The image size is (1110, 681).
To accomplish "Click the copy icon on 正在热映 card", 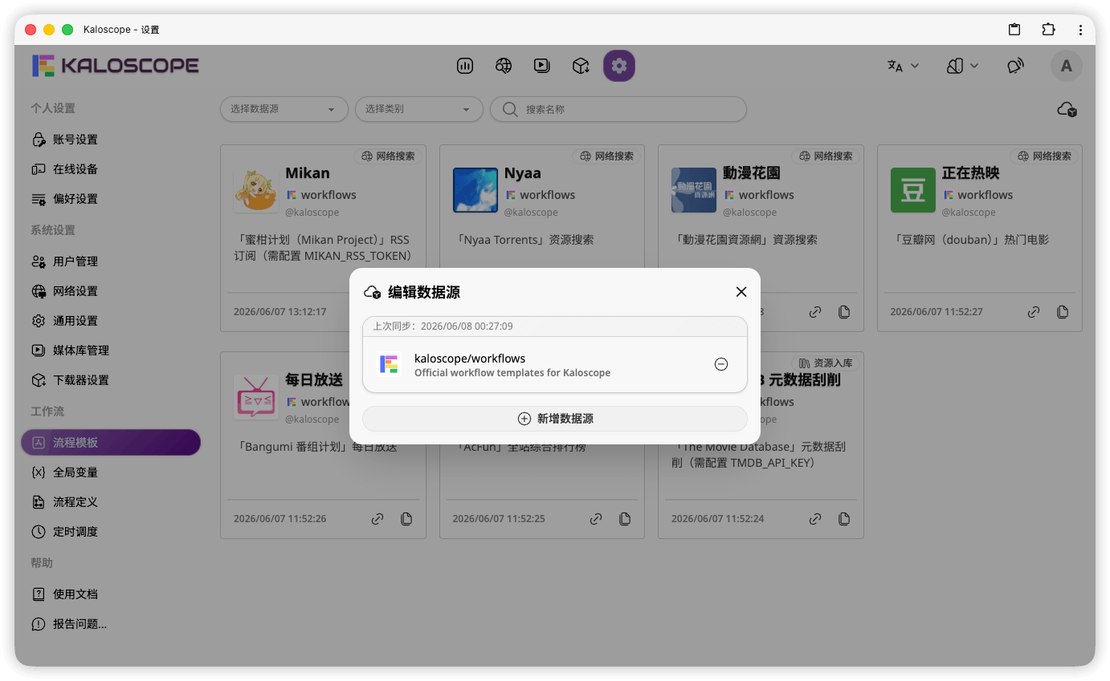I will (x=1063, y=312).
